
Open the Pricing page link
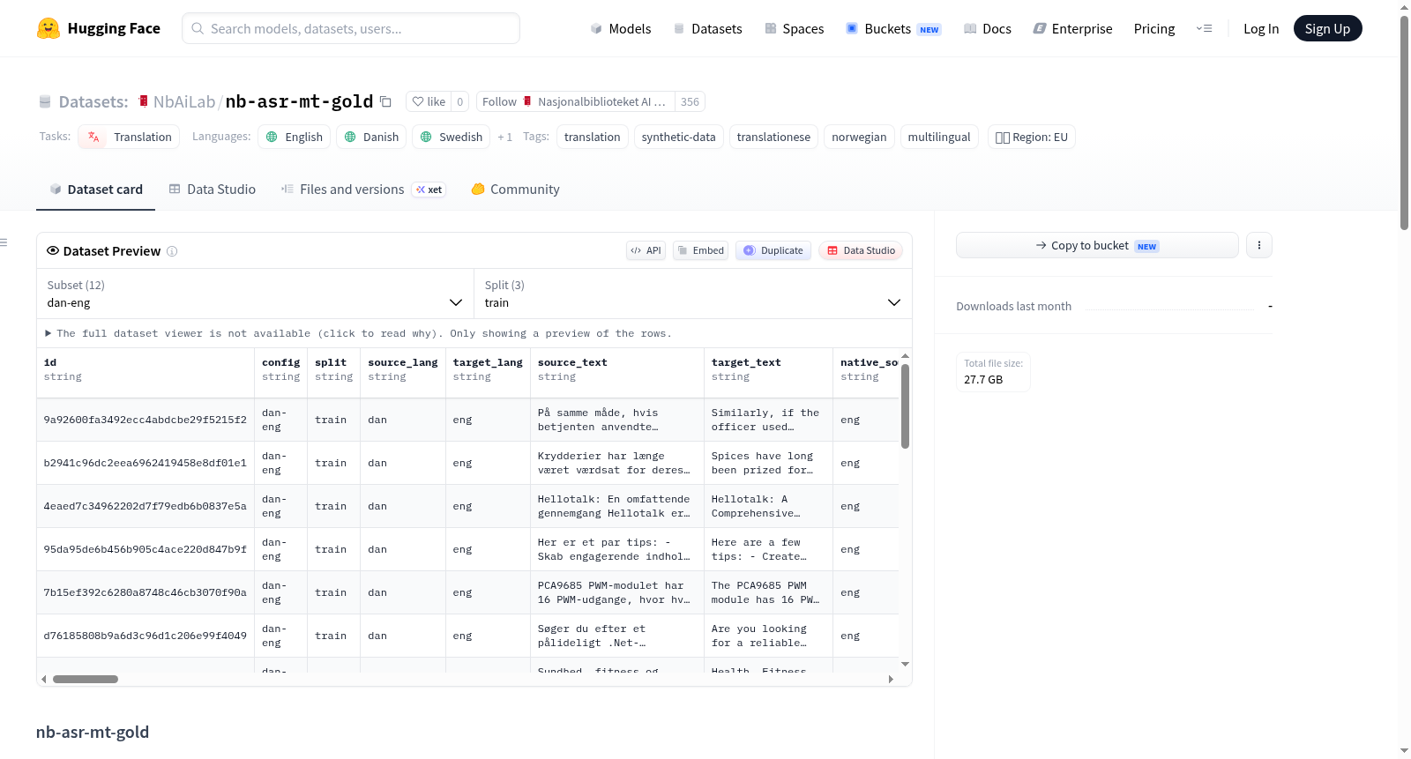click(x=1154, y=28)
